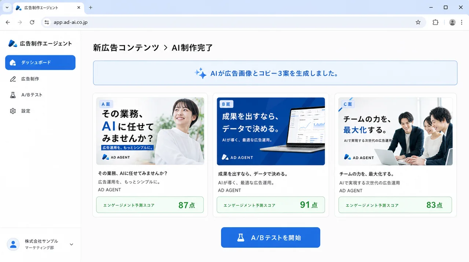Click 新広告コンテンツ in the breadcrumb

tap(126, 48)
